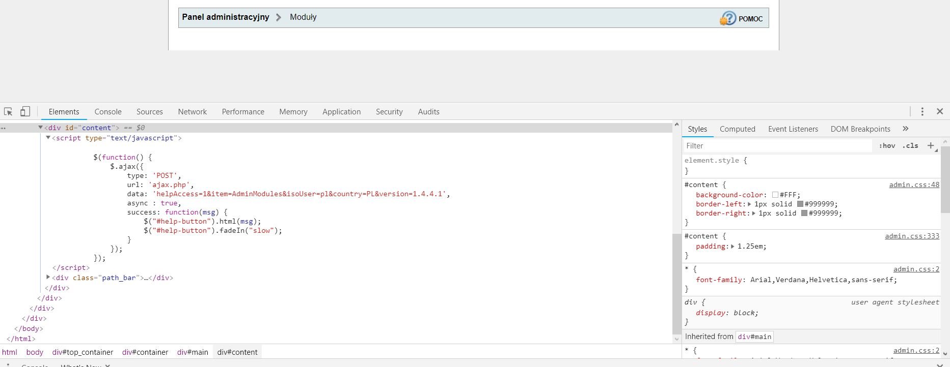The height and width of the screenshot is (367, 950).
Task: Click the Styles pane scrollbar thumb
Action: click(945, 180)
